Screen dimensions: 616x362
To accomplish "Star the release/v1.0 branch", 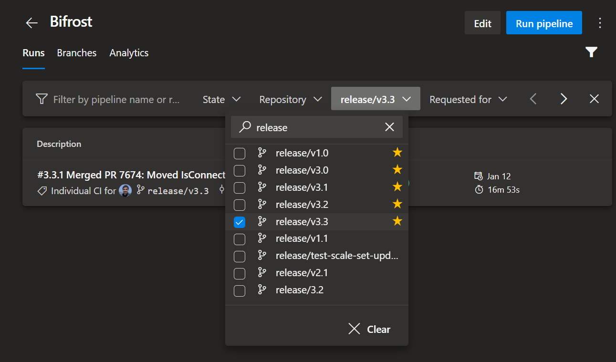I will pyautogui.click(x=397, y=153).
